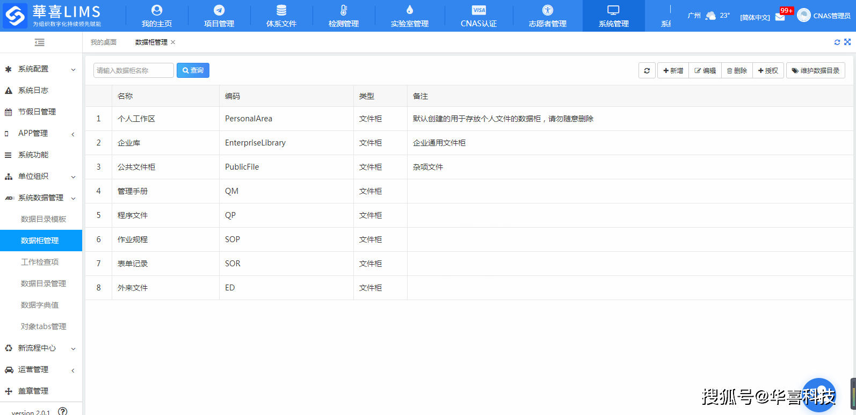
Task: Open 节假日管理 in sidebar
Action: click(x=41, y=112)
